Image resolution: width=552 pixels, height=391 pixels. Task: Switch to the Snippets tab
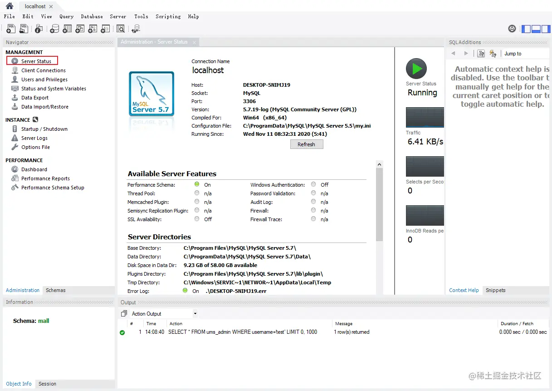(x=496, y=290)
